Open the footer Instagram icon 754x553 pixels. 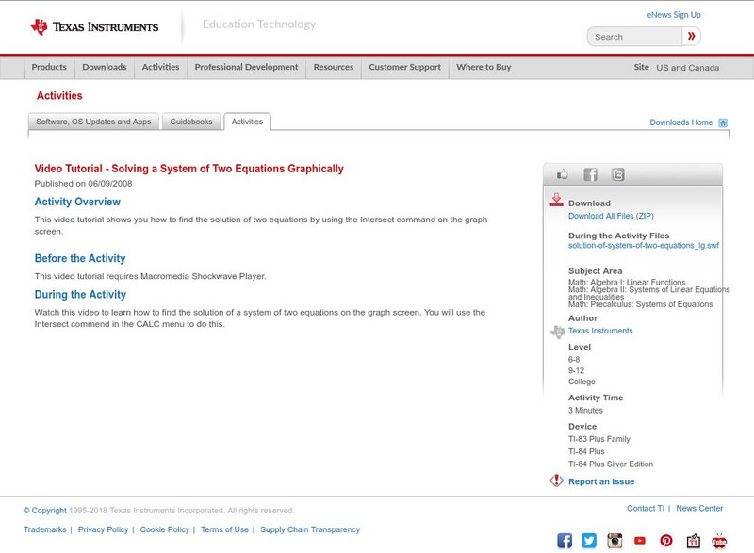coord(615,541)
